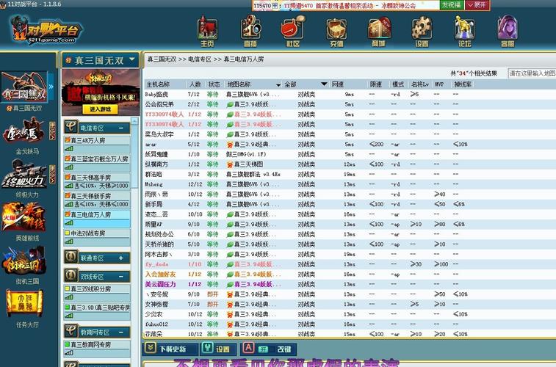The image size is (556, 367).
Task: Select host row Baby骆虎
Action: pyautogui.click(x=350, y=94)
